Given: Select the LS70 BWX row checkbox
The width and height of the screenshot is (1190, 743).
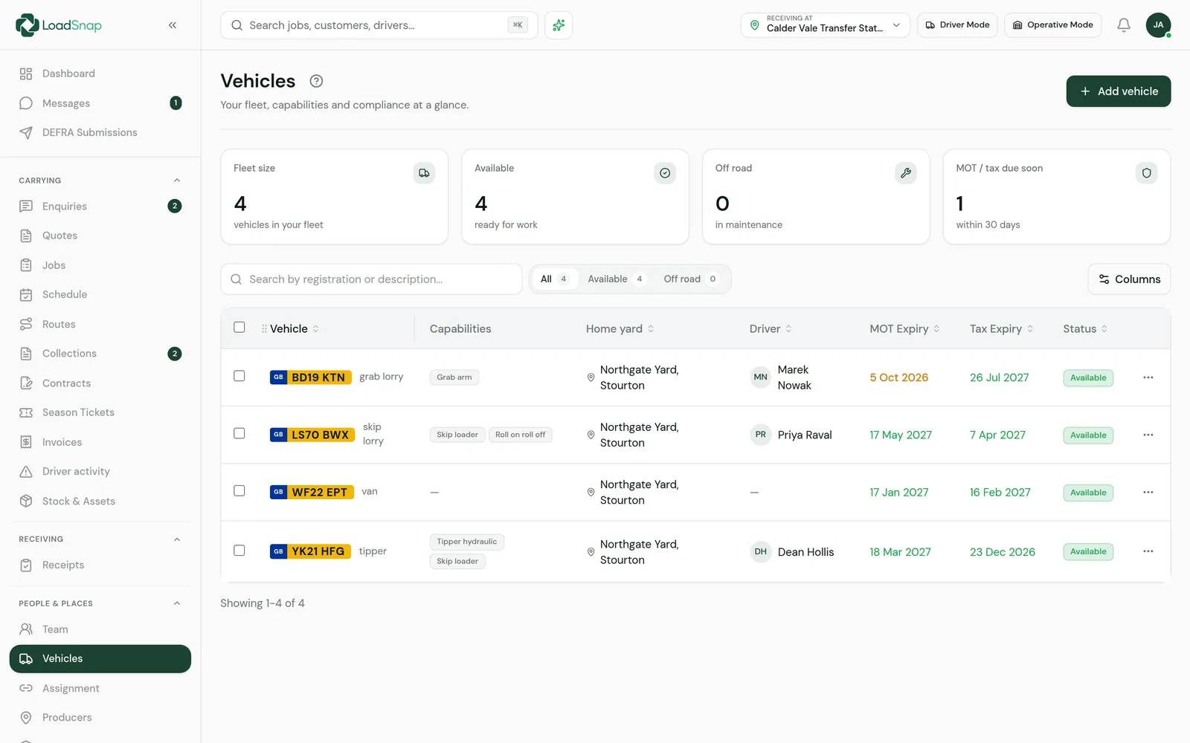Looking at the screenshot, I should pos(239,433).
